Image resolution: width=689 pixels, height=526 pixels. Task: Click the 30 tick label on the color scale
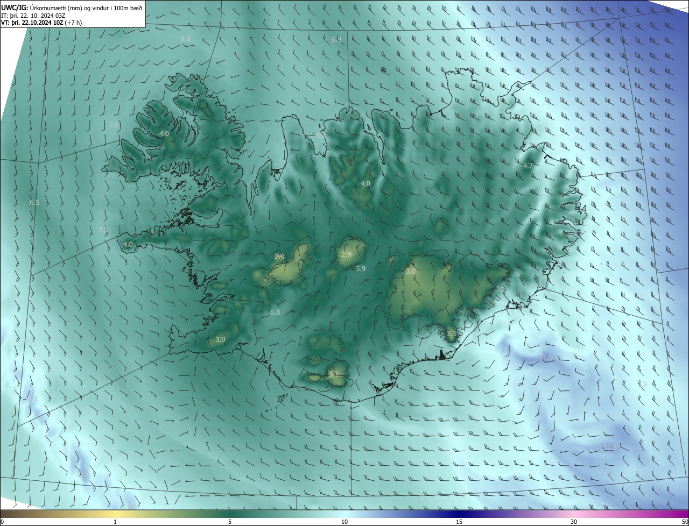(x=574, y=522)
